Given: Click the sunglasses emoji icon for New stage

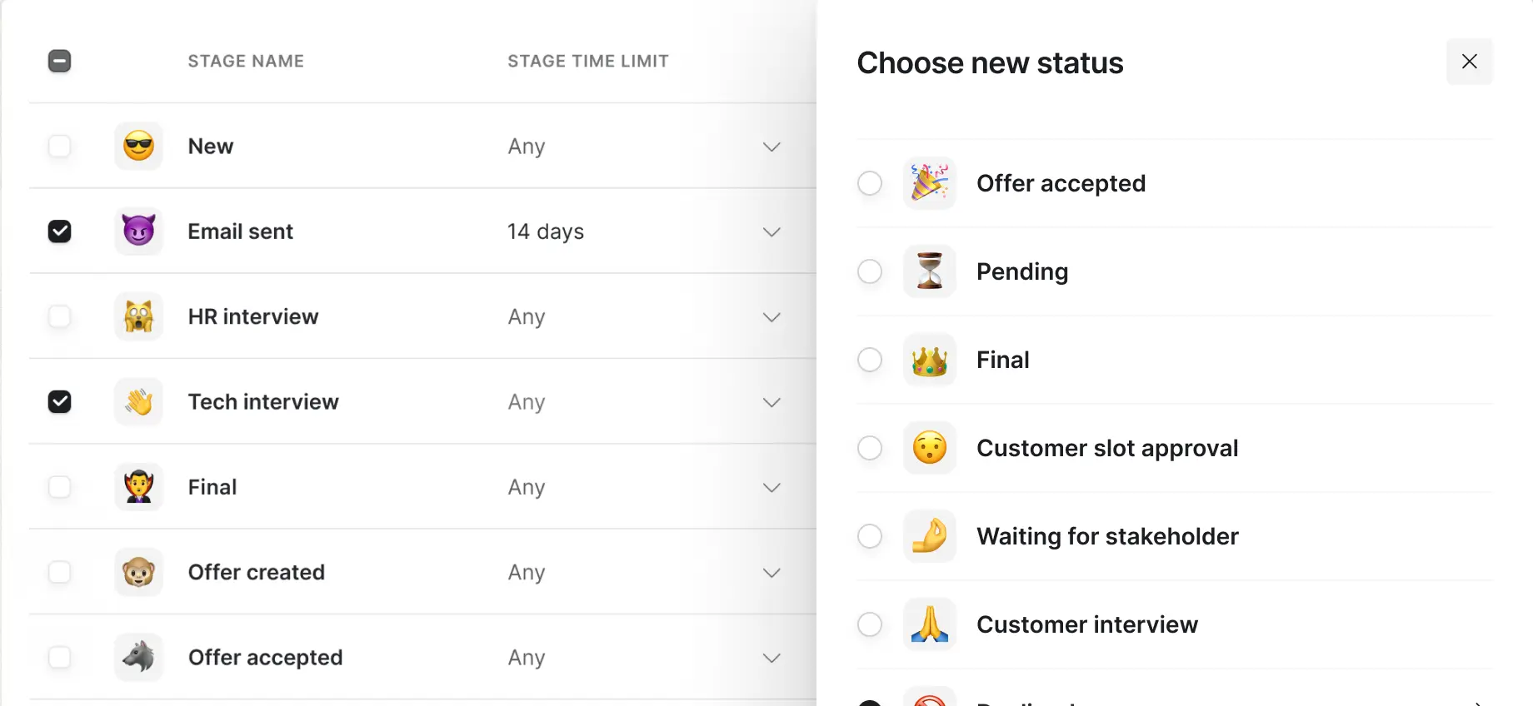Looking at the screenshot, I should 138,147.
